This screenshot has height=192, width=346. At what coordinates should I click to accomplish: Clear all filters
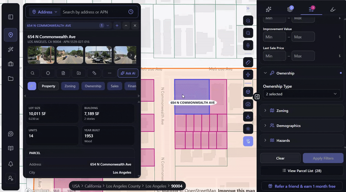280,158
